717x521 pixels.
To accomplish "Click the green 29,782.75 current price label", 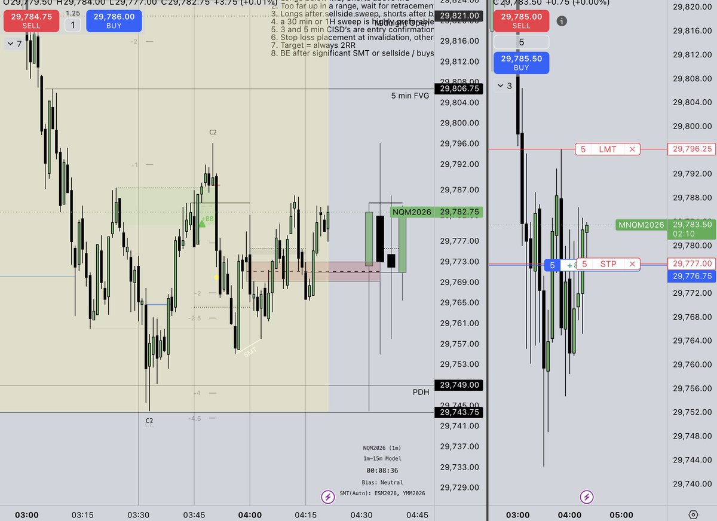I will point(459,212).
